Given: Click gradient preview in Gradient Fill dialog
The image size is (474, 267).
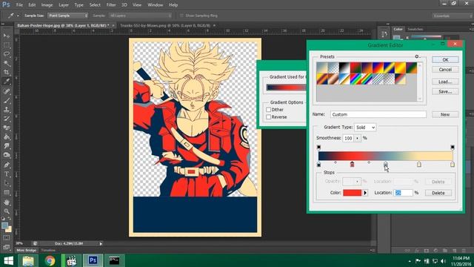Looking at the screenshot, I should coord(287,88).
